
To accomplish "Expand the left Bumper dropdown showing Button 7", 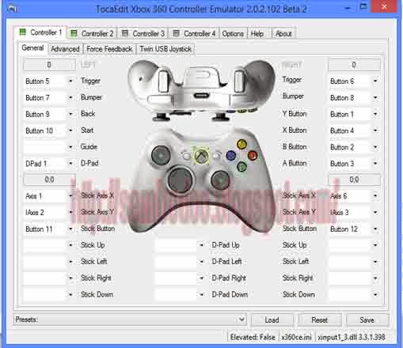I will click(x=70, y=97).
